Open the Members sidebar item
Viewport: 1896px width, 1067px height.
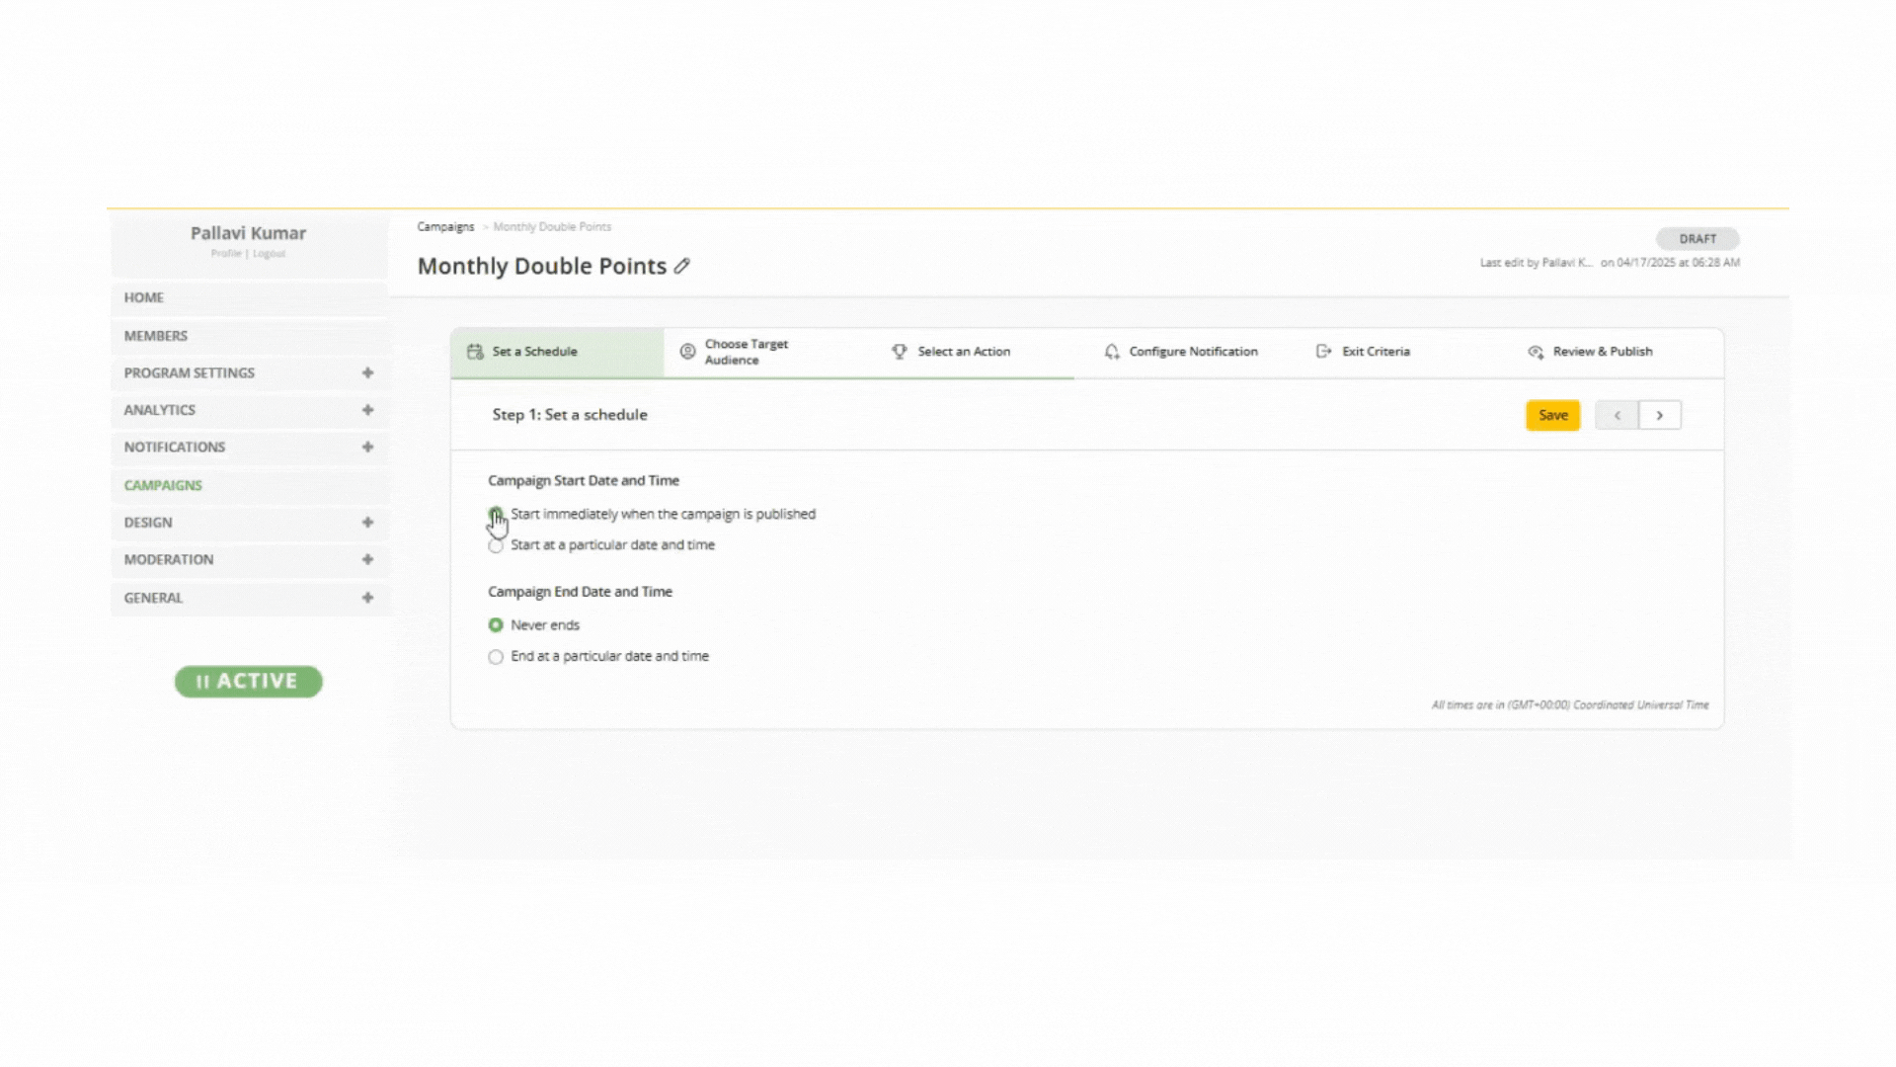156,336
